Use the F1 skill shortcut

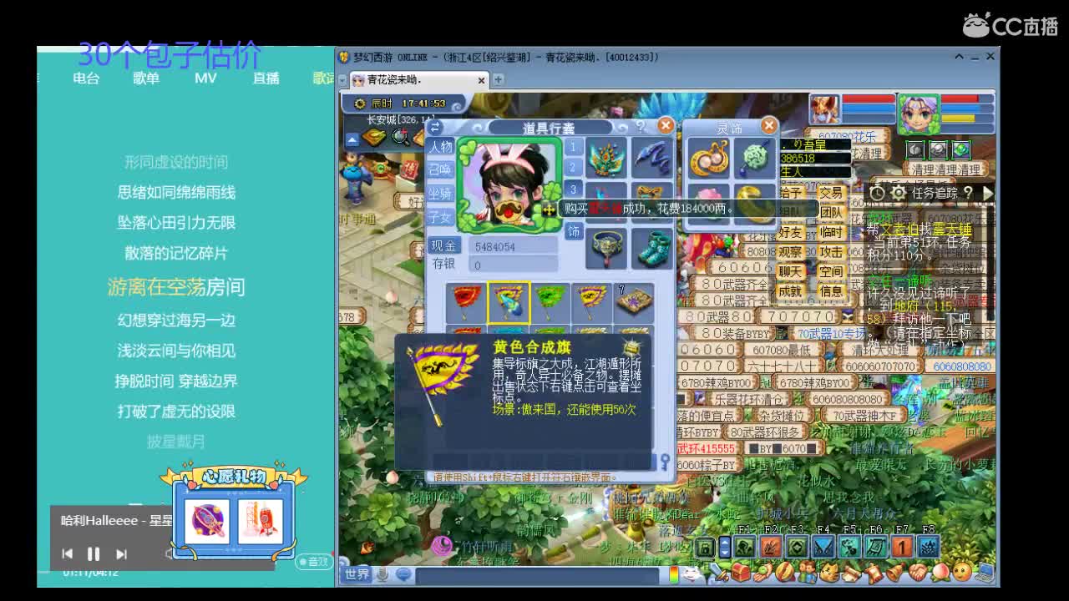point(744,547)
